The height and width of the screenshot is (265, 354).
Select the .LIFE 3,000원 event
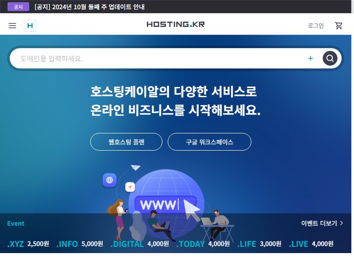(259, 244)
